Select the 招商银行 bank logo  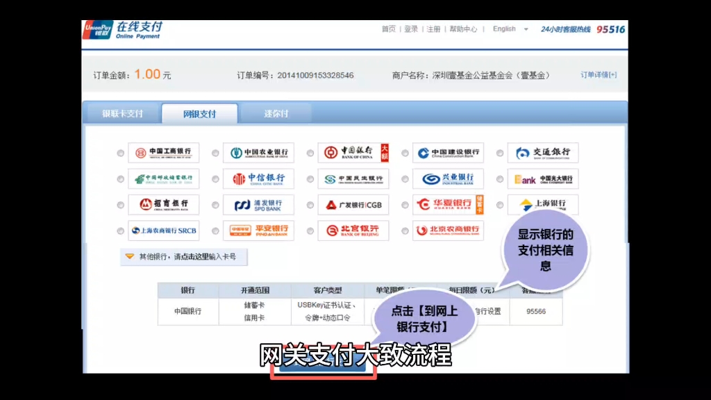click(x=164, y=205)
